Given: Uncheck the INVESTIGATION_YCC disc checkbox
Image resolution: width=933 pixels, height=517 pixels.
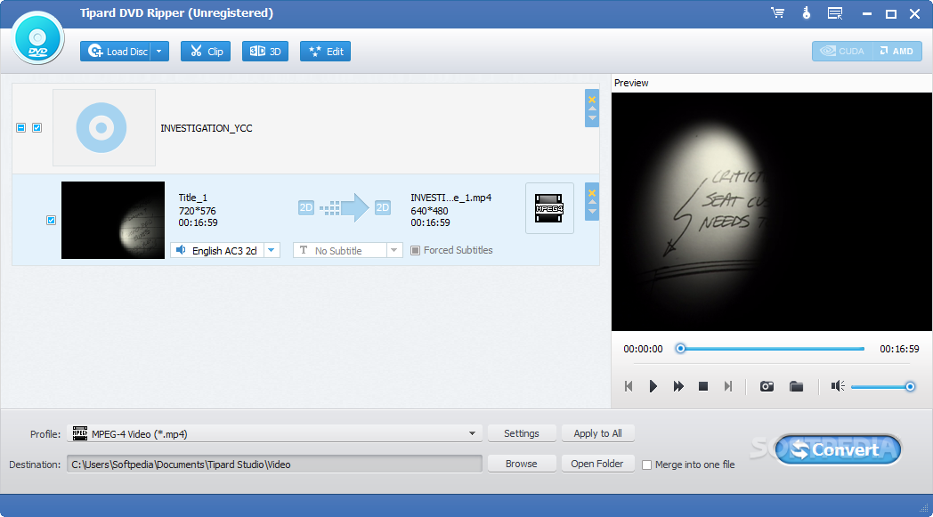Looking at the screenshot, I should 37,128.
